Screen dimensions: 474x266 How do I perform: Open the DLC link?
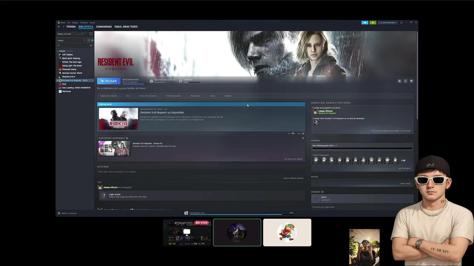point(128,96)
